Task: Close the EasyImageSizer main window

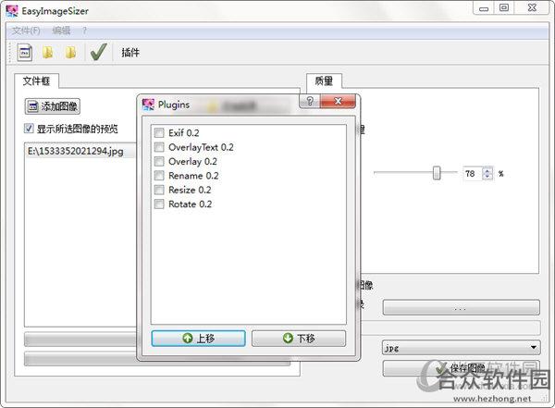Action: pos(532,7)
